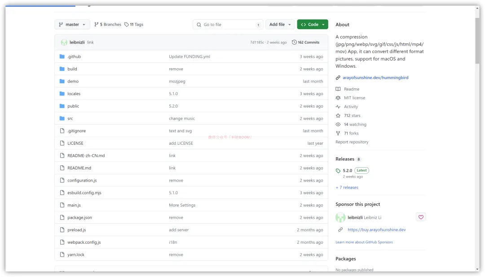Screen dimensions: 485x277
Task: Open the 'mozjpeg' commit message
Action: tap(177, 81)
